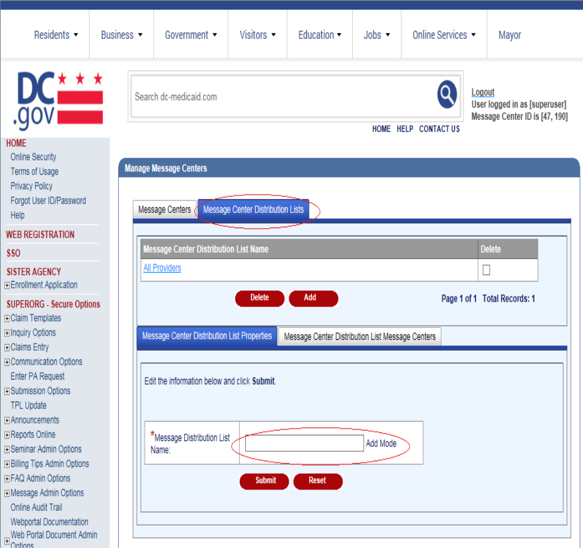Expand the Message Admin Options node
Screen dimensions: 583x548
click(x=7, y=493)
